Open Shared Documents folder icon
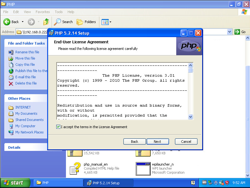The image size is (250, 188). (11, 120)
